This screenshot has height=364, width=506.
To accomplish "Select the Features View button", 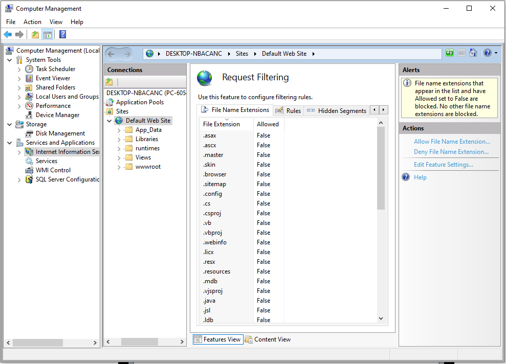I will point(218,339).
